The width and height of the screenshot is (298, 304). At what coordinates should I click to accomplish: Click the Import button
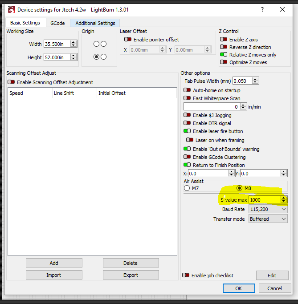tap(54, 275)
